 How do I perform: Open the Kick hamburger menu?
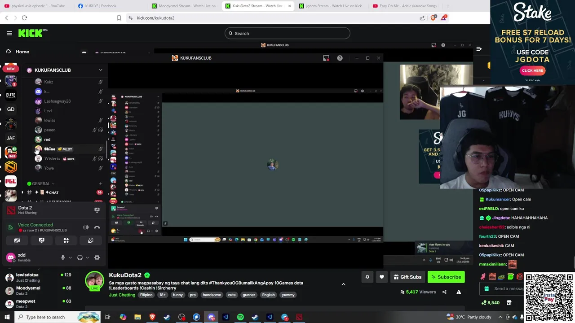[x=9, y=33]
